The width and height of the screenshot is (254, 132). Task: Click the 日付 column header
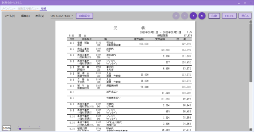(72, 39)
